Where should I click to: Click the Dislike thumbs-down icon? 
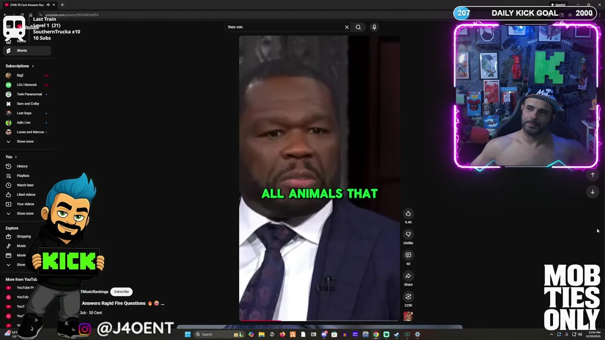click(x=408, y=234)
